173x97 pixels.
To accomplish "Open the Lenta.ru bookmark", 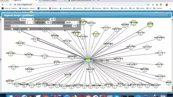I will (x=9, y=8).
